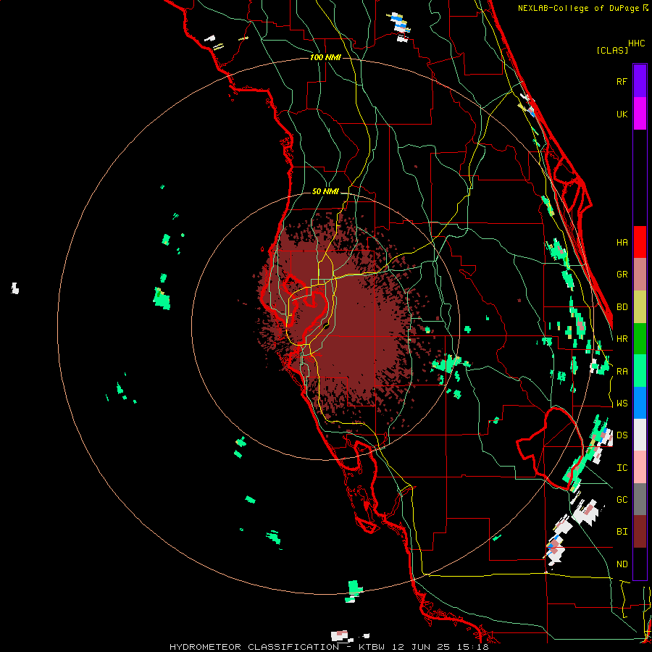Click the 'GR' legend label
The image size is (652, 652).
(x=622, y=275)
